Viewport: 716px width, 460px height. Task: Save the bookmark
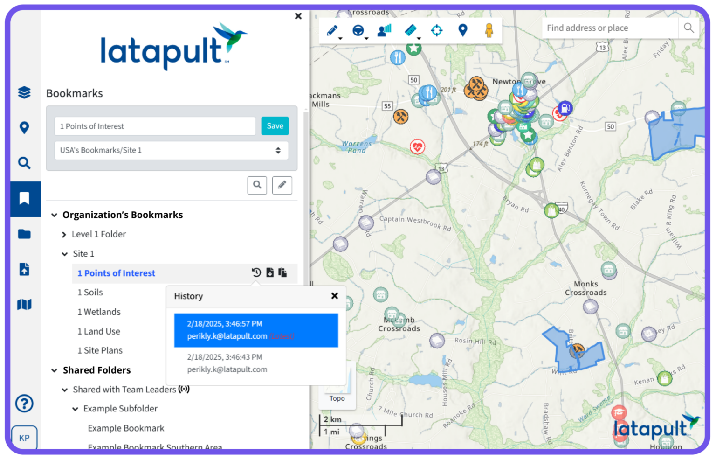275,126
